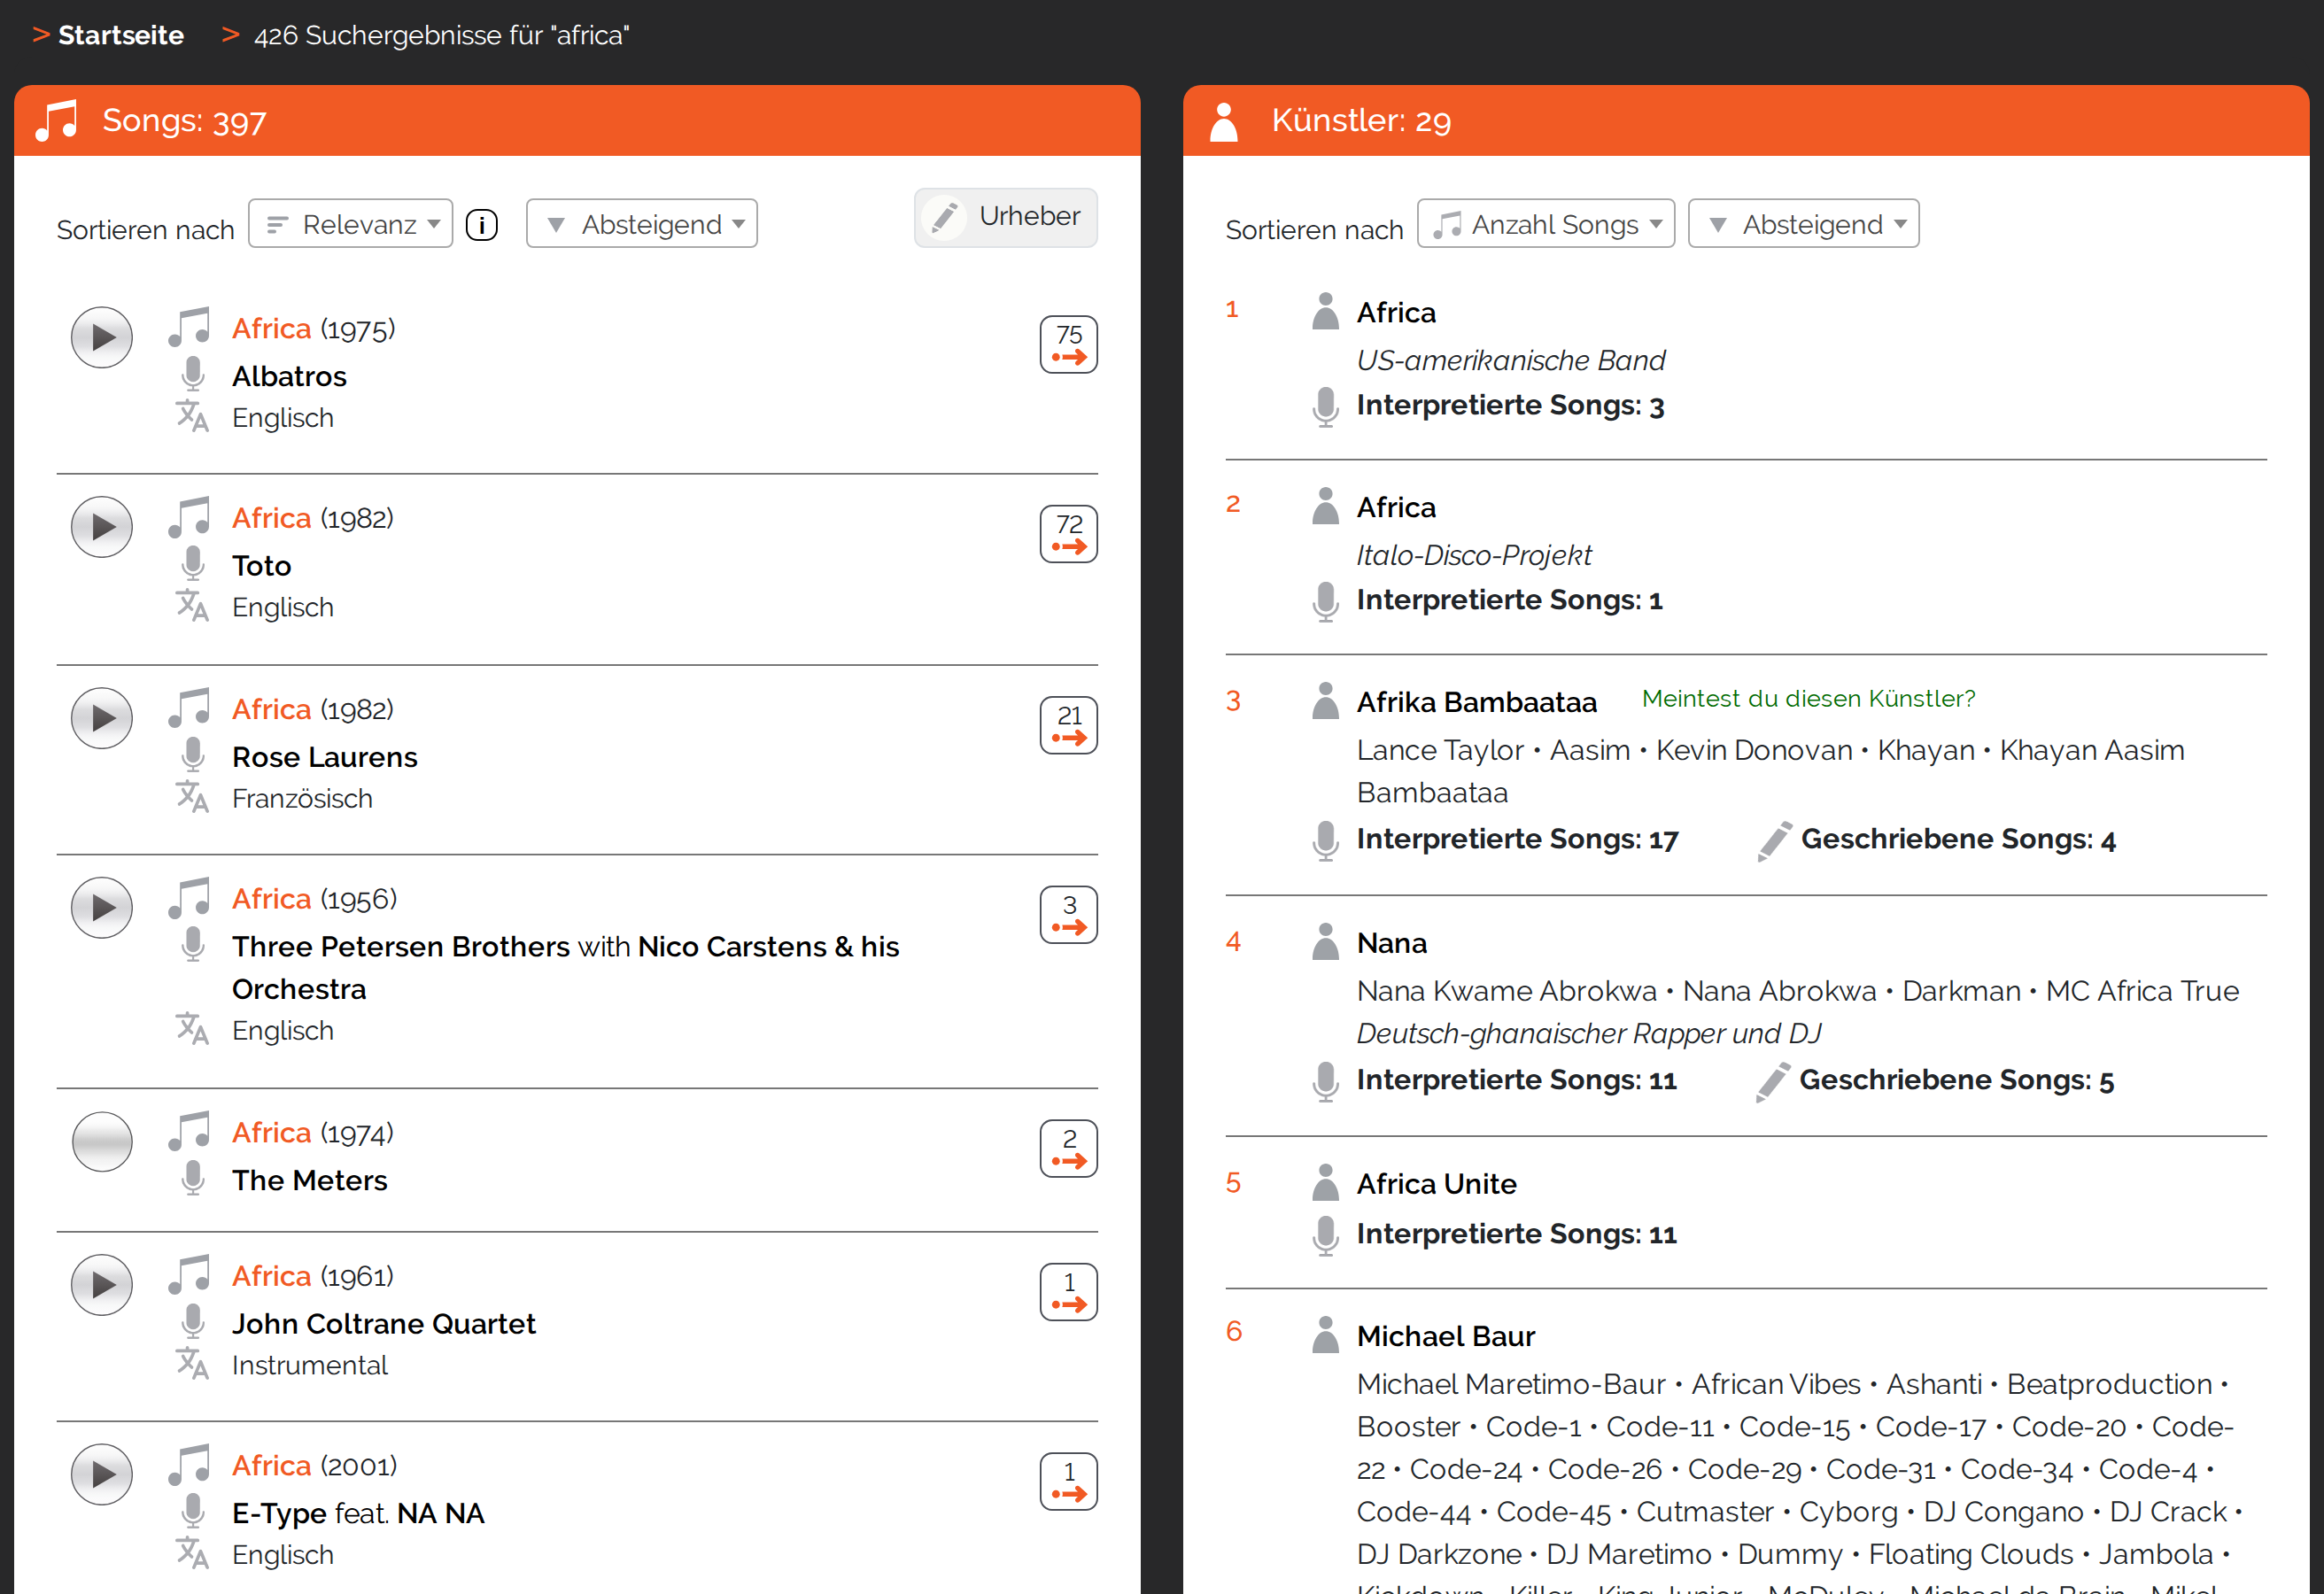Open Africa, the Italo-Disco-Projekt
The width and height of the screenshot is (2324, 1594).
click(x=1396, y=507)
